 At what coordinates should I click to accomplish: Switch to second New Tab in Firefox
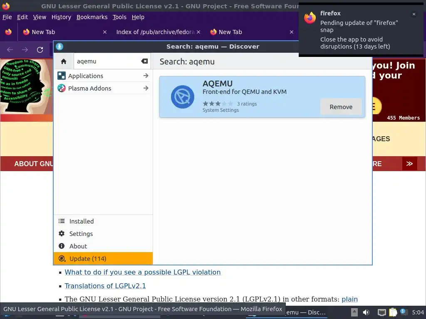pyautogui.click(x=251, y=32)
